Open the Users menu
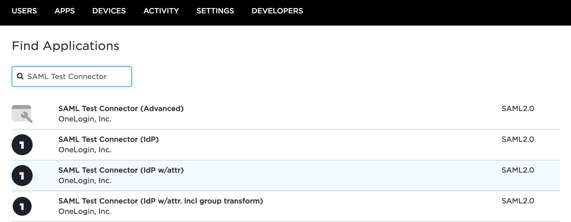571x222 pixels. (x=24, y=11)
